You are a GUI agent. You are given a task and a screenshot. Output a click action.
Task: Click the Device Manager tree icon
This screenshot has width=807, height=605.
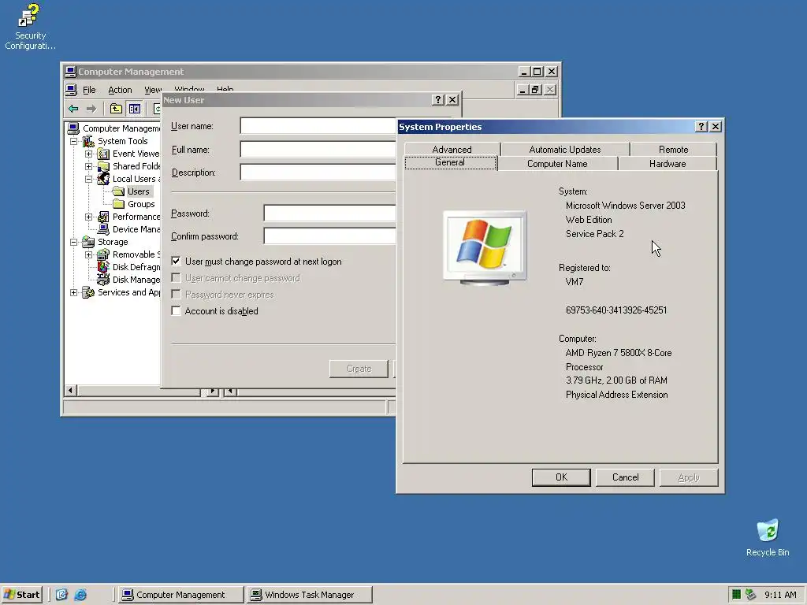[x=103, y=229]
